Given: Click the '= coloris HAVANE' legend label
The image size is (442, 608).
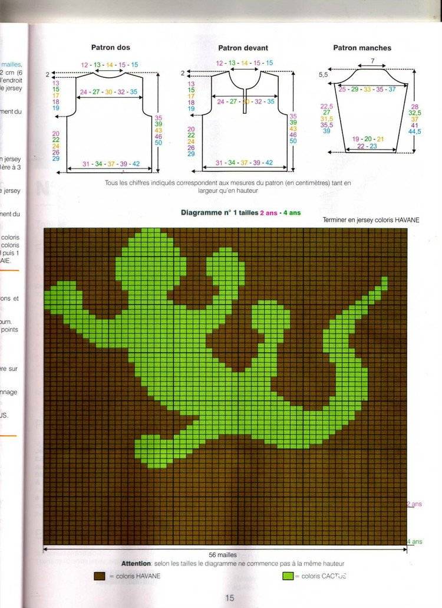Looking at the screenshot, I should click(x=135, y=576).
